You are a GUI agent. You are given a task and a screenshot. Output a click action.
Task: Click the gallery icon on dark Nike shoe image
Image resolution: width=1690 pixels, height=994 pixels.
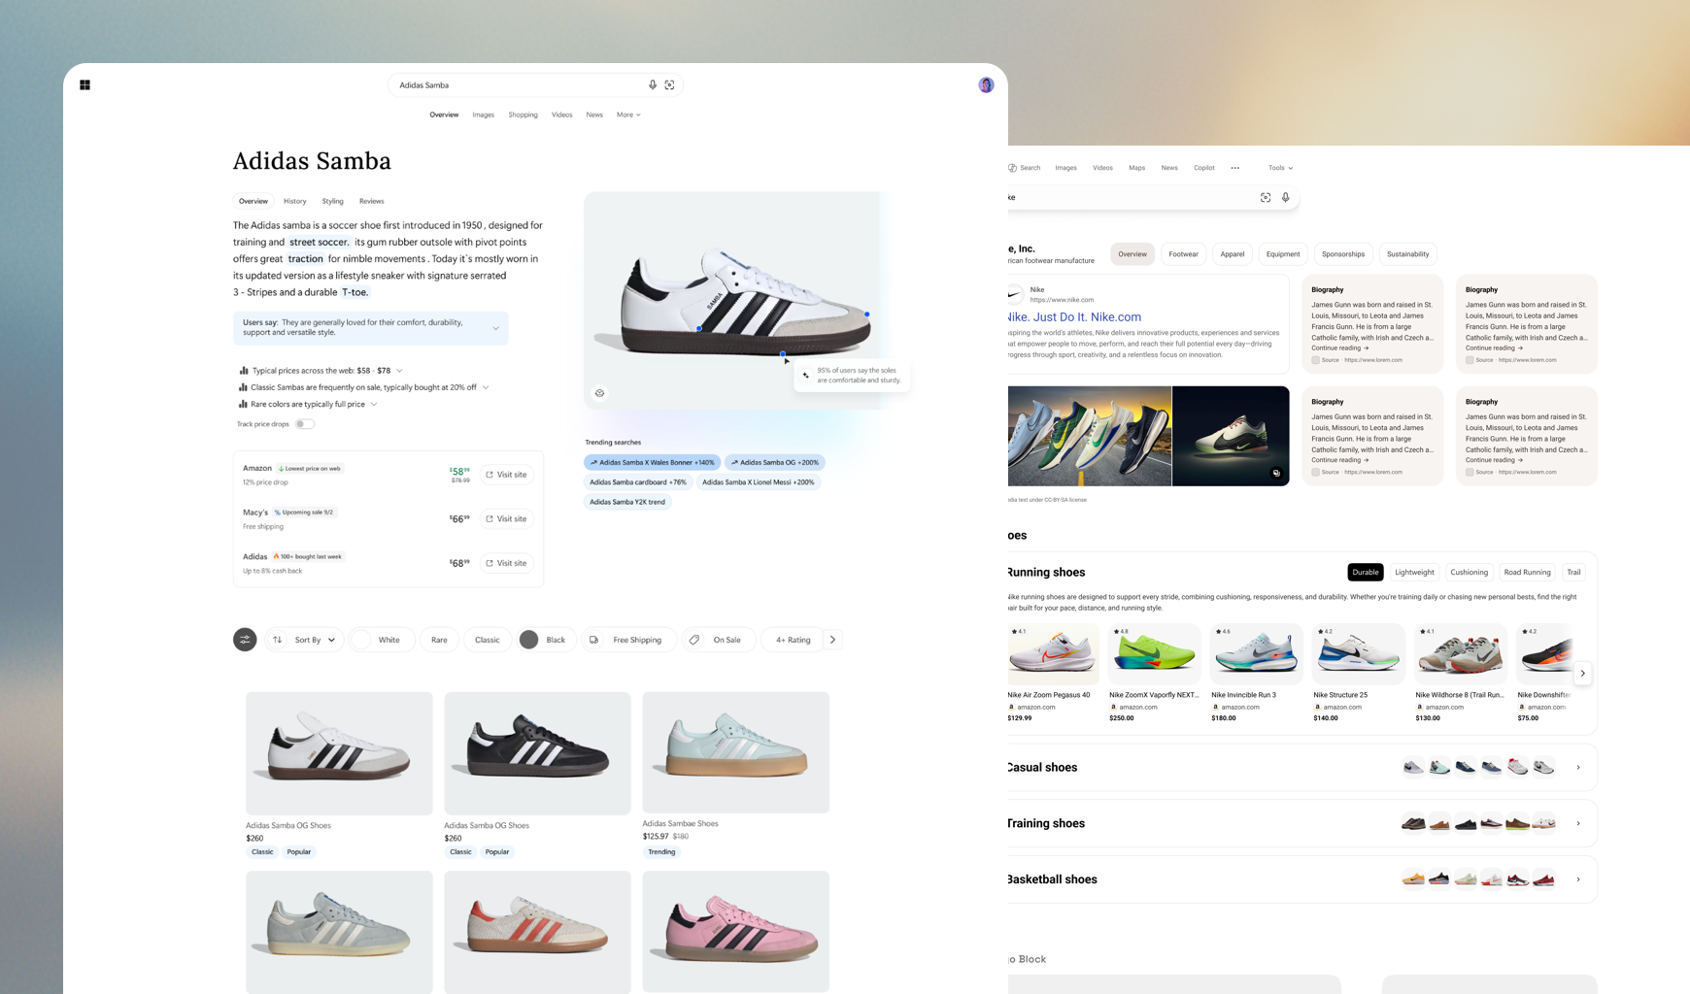click(1276, 473)
